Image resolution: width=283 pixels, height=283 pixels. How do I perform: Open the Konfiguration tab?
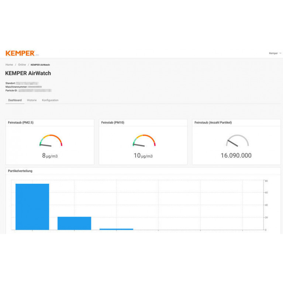tap(50, 100)
